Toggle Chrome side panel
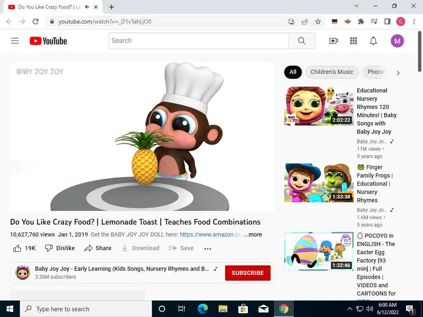423x317 pixels. point(387,21)
